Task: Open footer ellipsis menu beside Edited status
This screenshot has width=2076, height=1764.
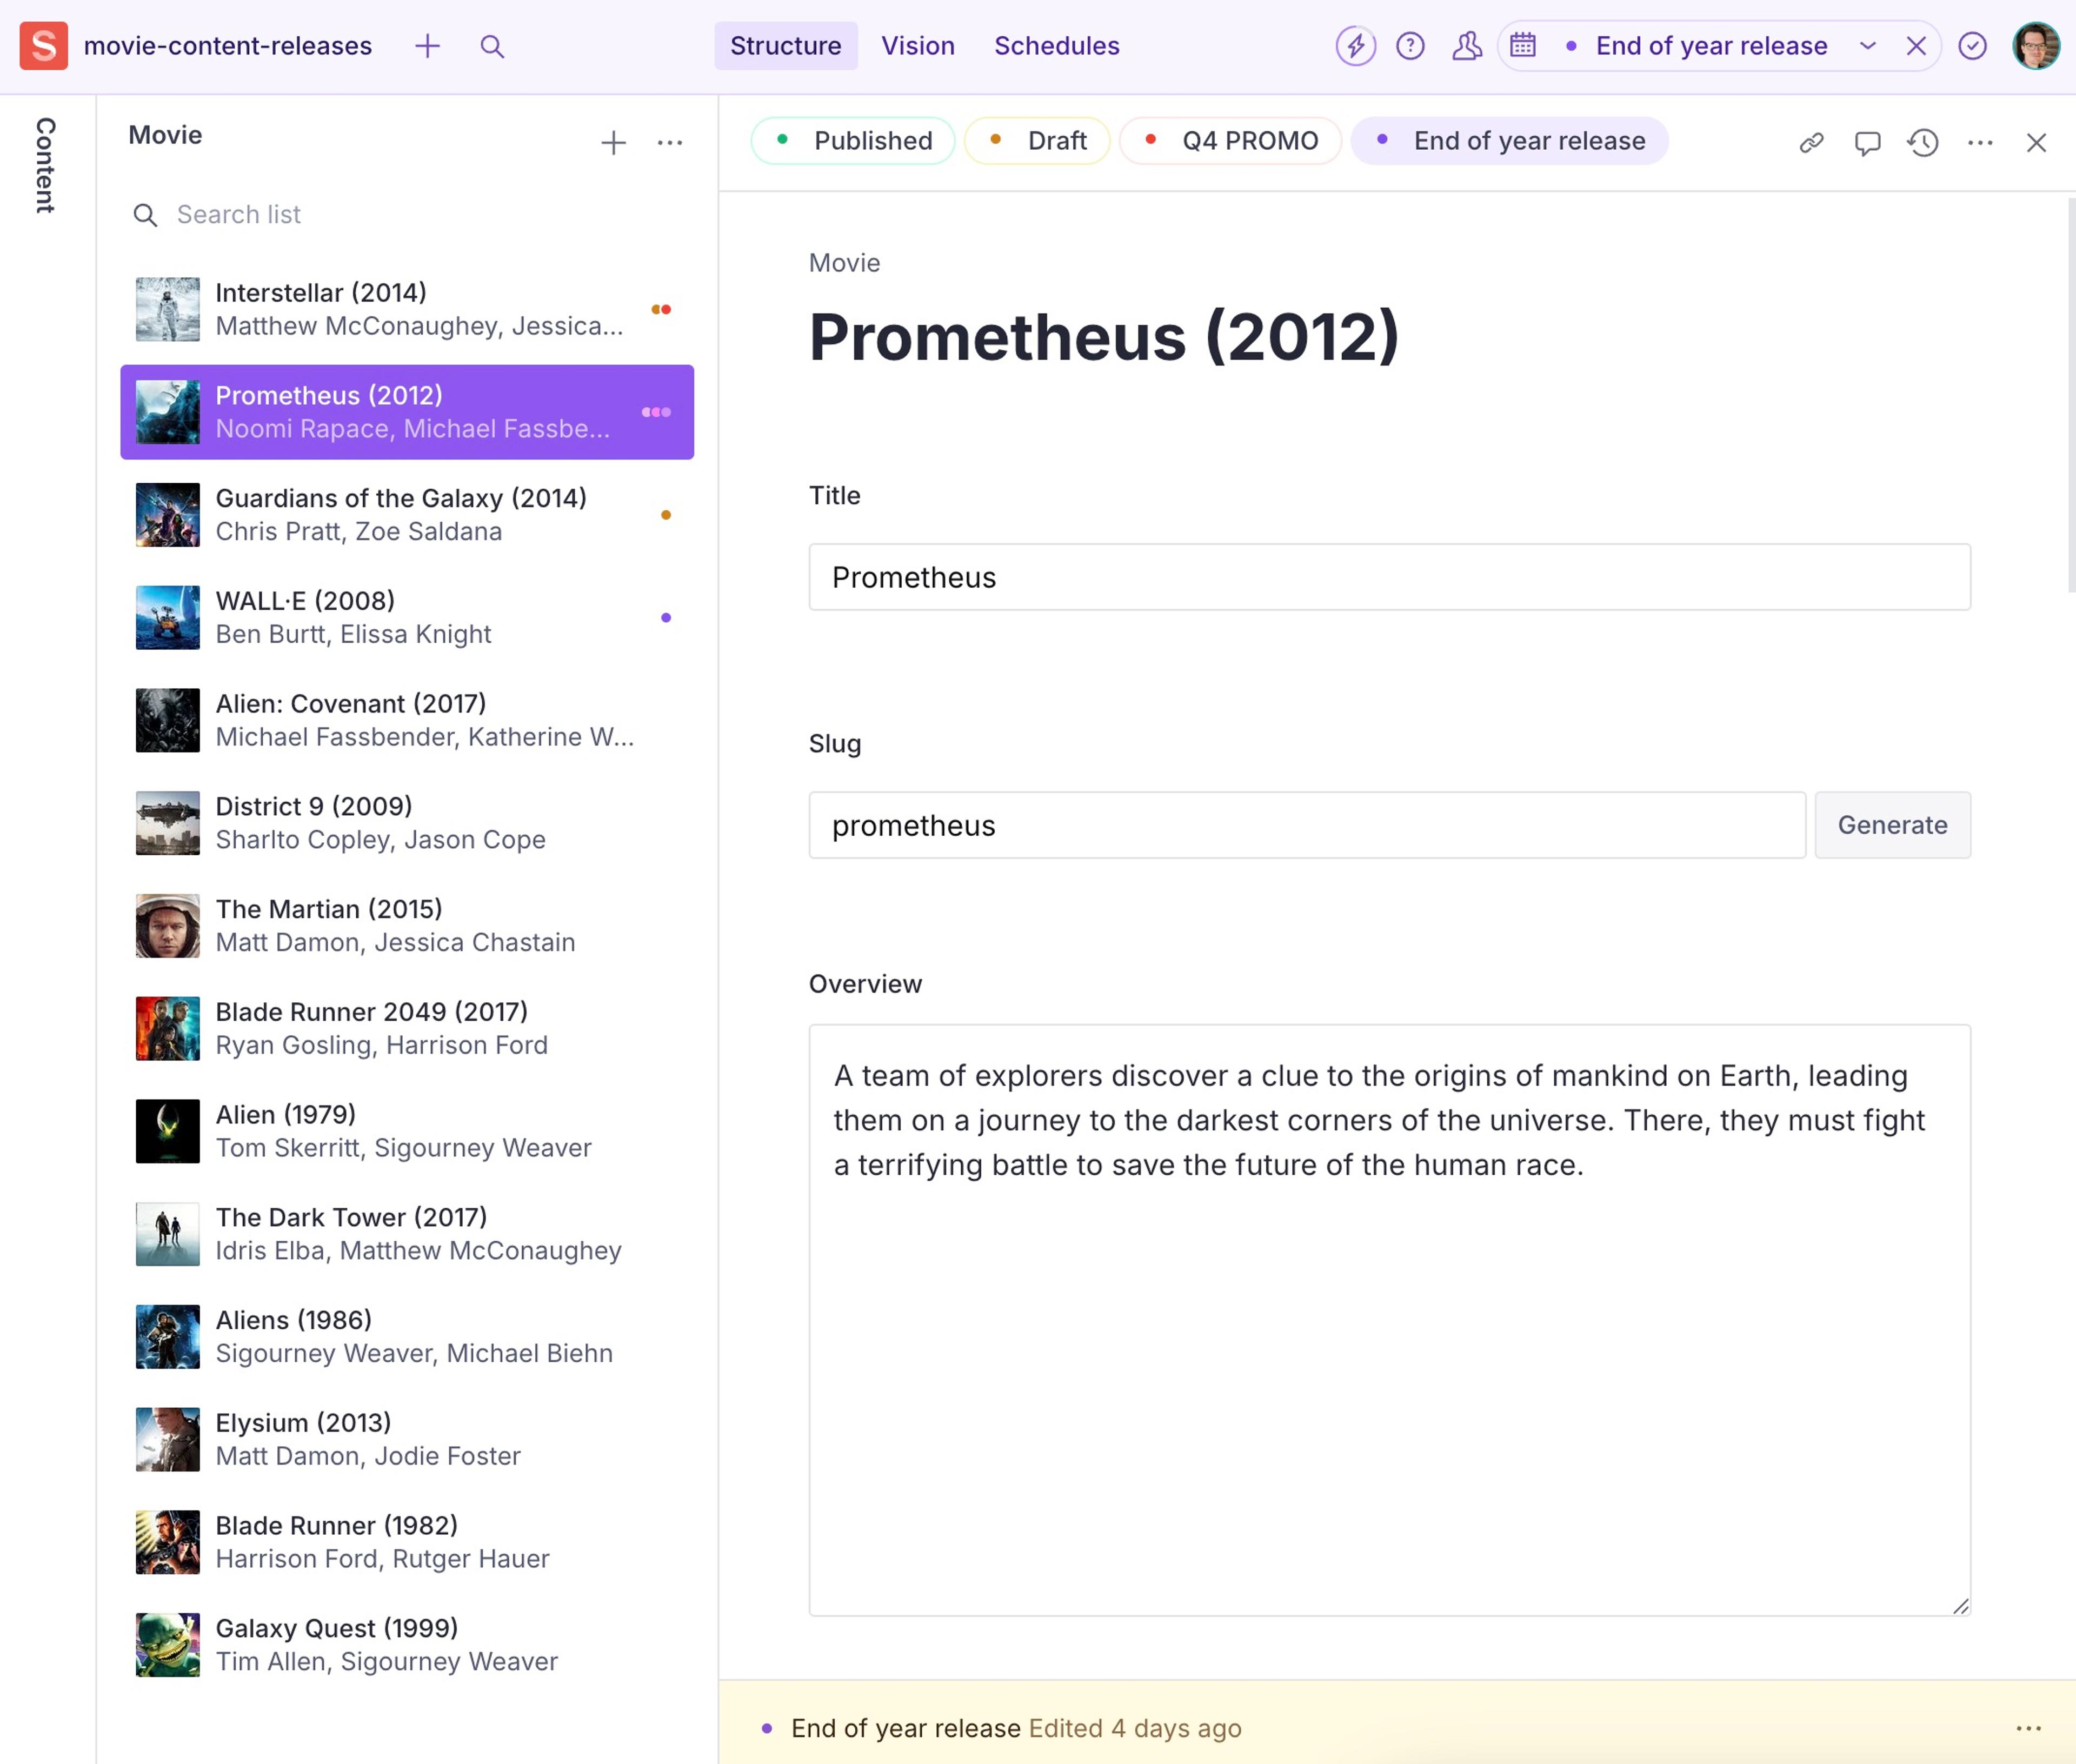Action: pos(2028,1728)
